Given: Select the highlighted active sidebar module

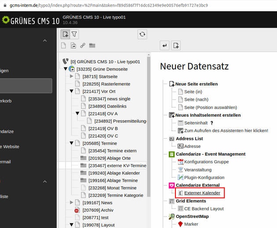Looking at the screenshot, I should pos(26,86).
